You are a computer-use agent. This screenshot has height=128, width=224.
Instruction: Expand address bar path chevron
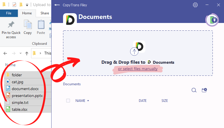(x=40, y=53)
